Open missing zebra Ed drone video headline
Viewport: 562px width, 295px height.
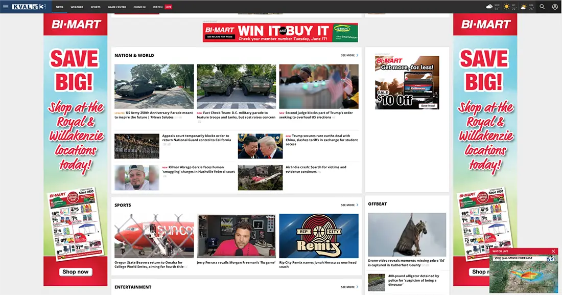pyautogui.click(x=407, y=263)
